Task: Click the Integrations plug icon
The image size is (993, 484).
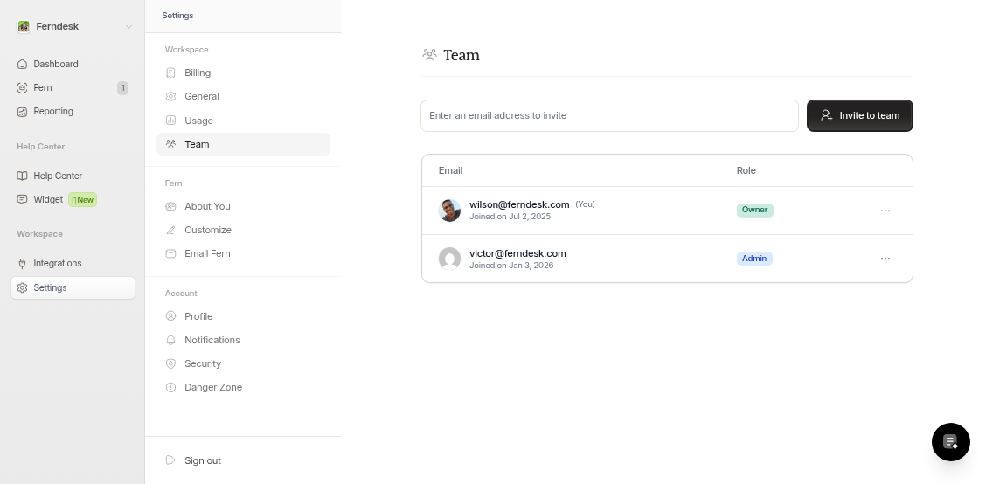Action: tap(22, 263)
